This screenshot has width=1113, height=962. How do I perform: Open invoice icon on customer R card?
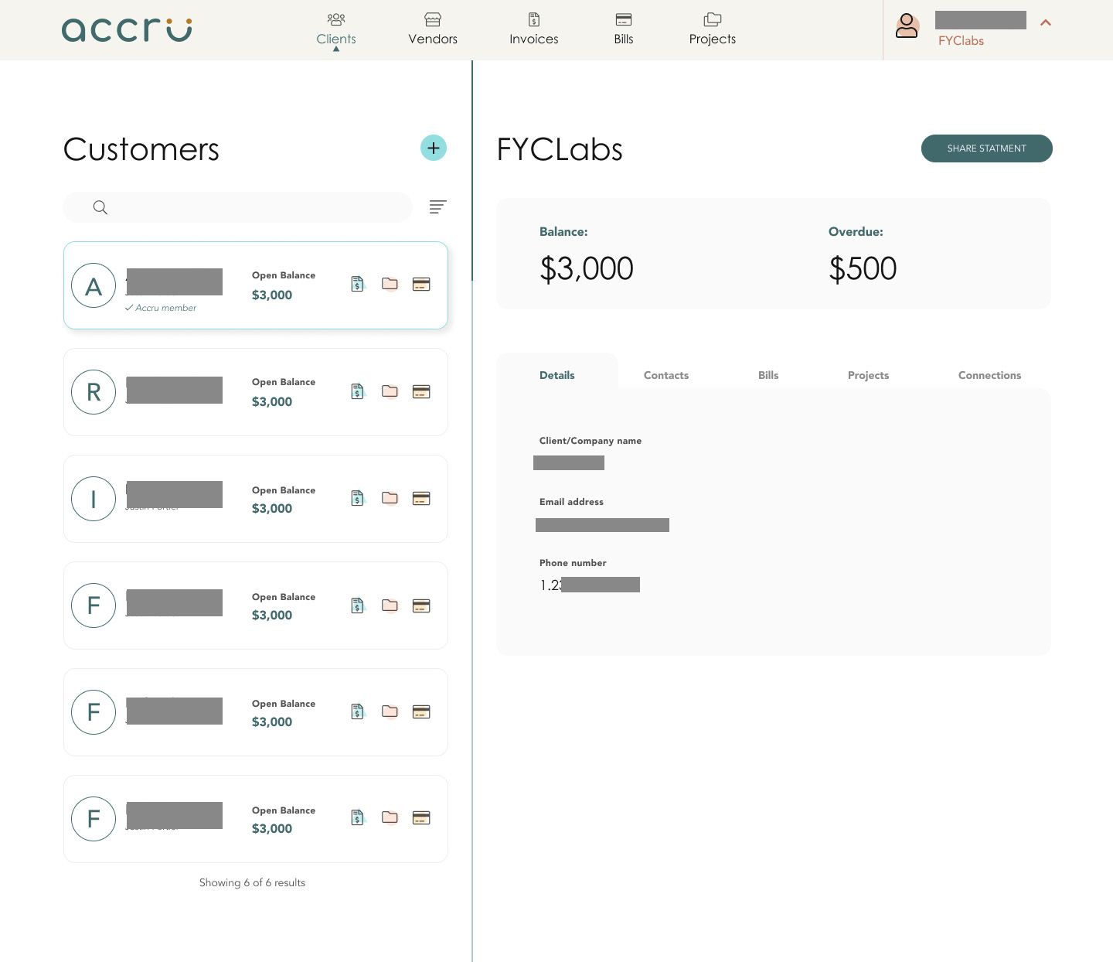click(x=357, y=391)
